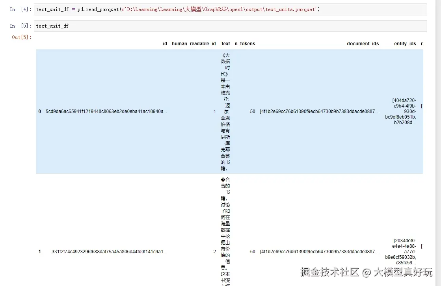Click the Out[5] output prompt

tap(22, 37)
